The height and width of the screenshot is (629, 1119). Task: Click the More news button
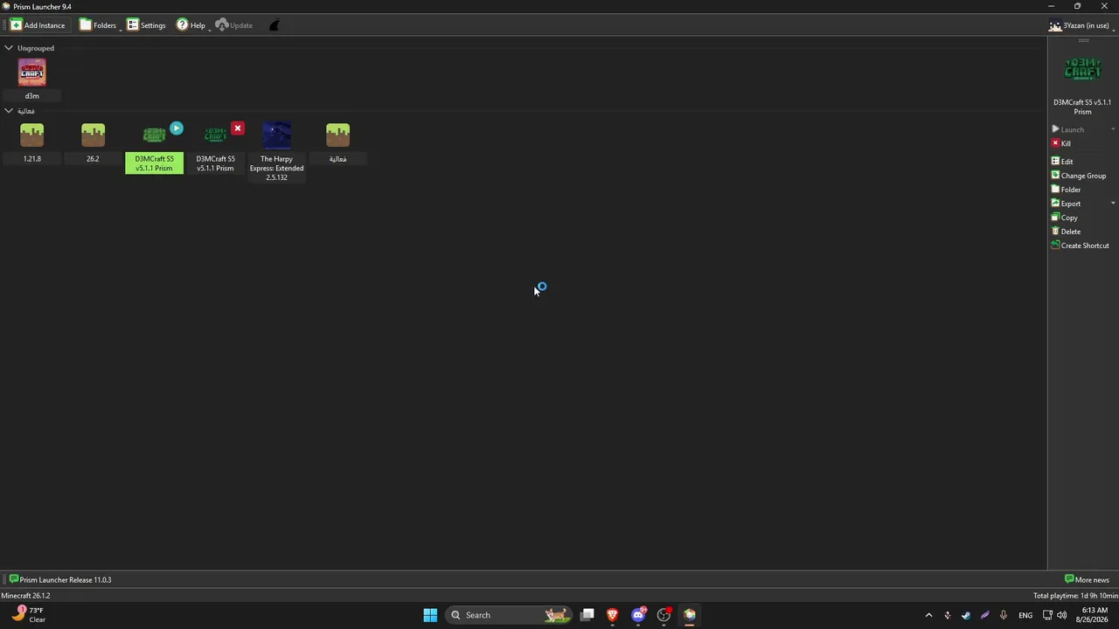pyautogui.click(x=1087, y=580)
